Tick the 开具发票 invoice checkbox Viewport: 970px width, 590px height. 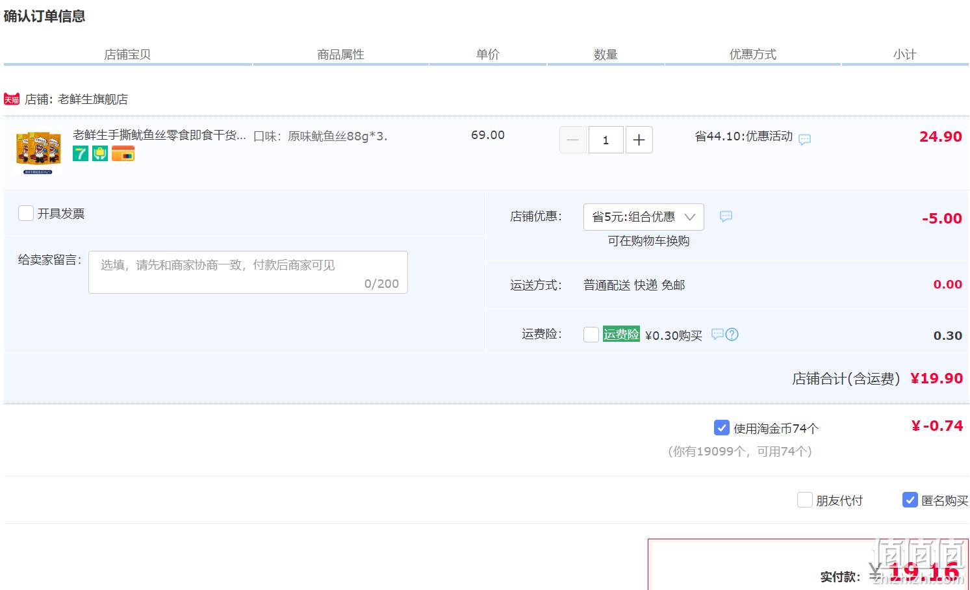[26, 213]
